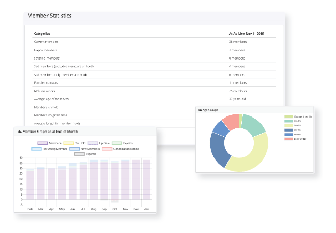The image size is (336, 233).
Task: Click the Satisfied members row label
Action: pos(47,58)
